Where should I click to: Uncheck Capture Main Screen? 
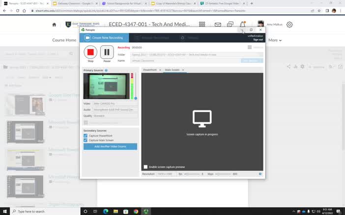tap(86, 140)
